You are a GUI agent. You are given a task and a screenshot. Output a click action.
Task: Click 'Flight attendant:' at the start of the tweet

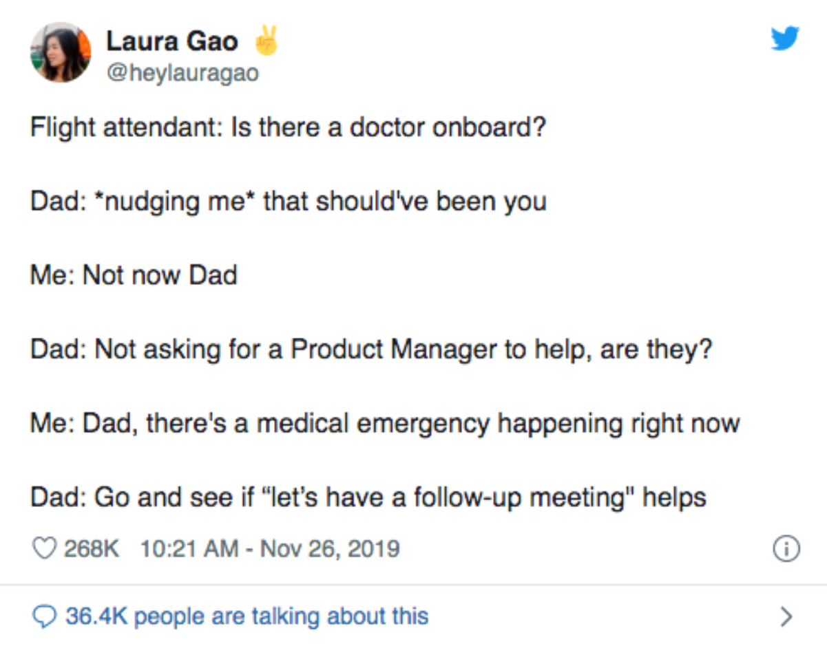[x=122, y=129]
